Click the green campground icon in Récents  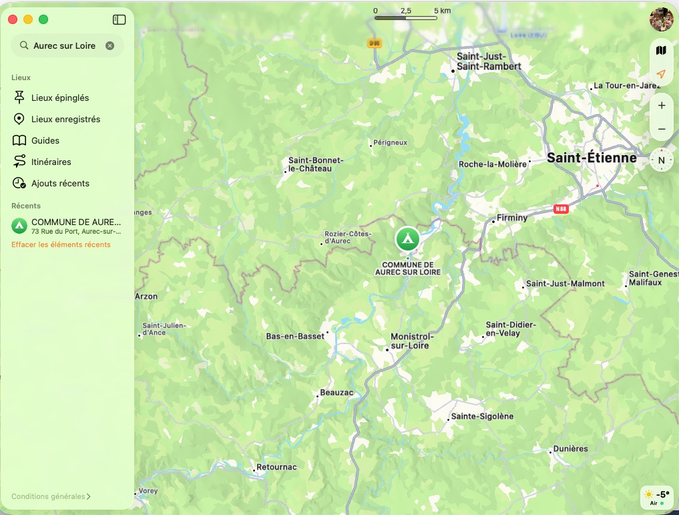[19, 226]
